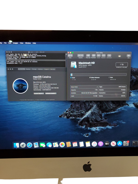Click the Macintosh HD drive icon
The width and height of the screenshot is (138, 184).
click(74, 65)
